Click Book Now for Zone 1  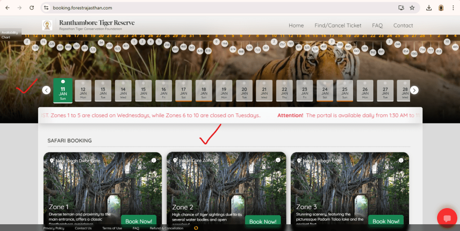[x=138, y=221]
